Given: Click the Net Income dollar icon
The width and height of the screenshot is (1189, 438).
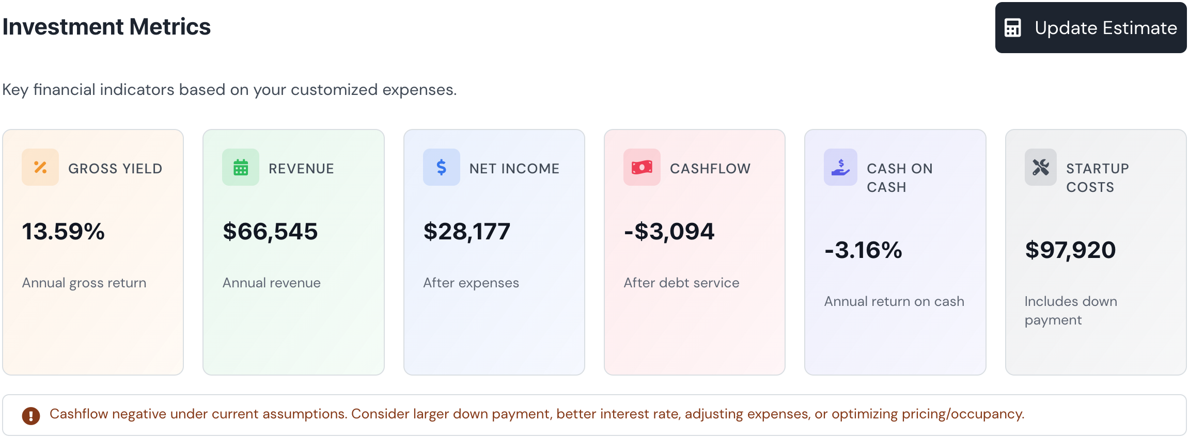Looking at the screenshot, I should pos(441,167).
